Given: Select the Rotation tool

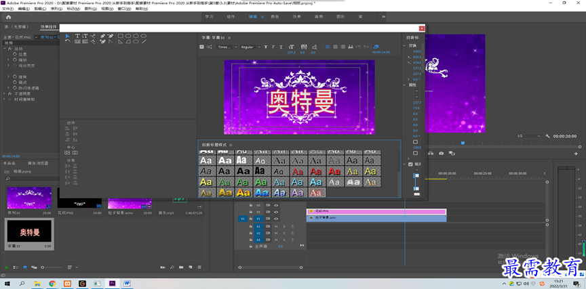Looking at the screenshot, I should click(68, 42).
